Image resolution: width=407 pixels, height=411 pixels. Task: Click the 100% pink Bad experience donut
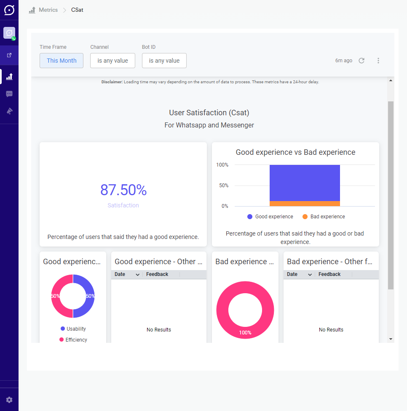(245, 333)
